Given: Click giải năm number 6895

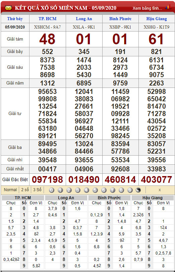Looking at the screenshot, I should pos(84,83).
